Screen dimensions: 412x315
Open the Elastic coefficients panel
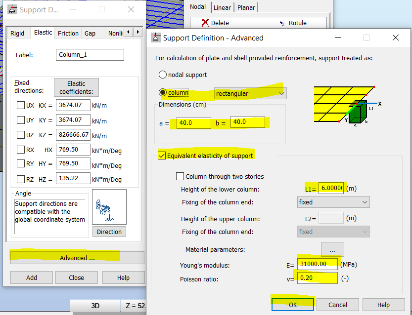click(x=76, y=87)
